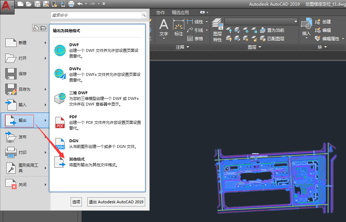The height and width of the screenshot is (222, 346).
Task: Open the 编辑属性 dropdown arrow
Action: (343, 38)
